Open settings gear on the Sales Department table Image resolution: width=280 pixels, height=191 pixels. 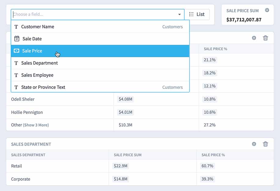click(x=254, y=144)
